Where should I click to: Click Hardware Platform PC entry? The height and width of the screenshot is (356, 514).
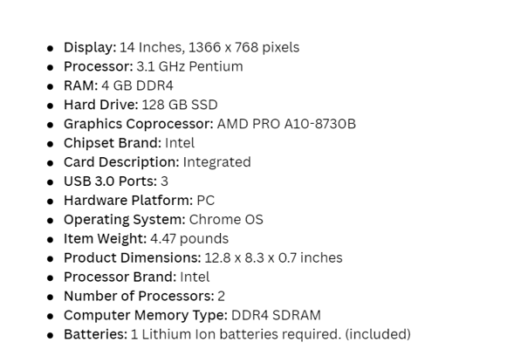139,201
